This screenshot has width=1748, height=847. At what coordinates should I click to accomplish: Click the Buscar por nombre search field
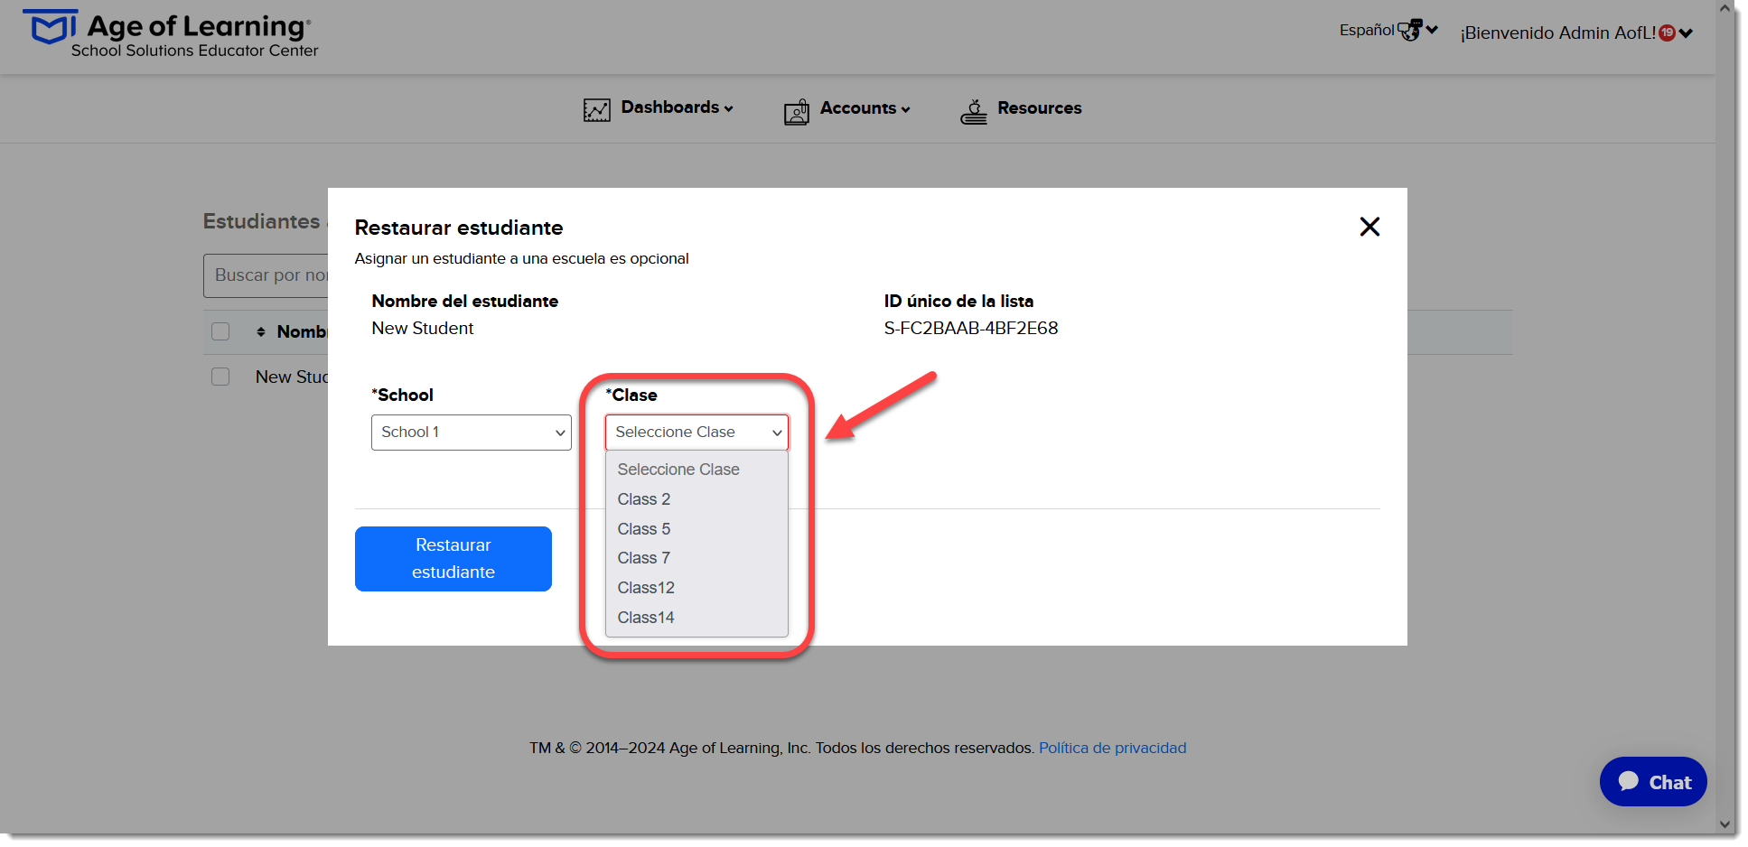(266, 275)
